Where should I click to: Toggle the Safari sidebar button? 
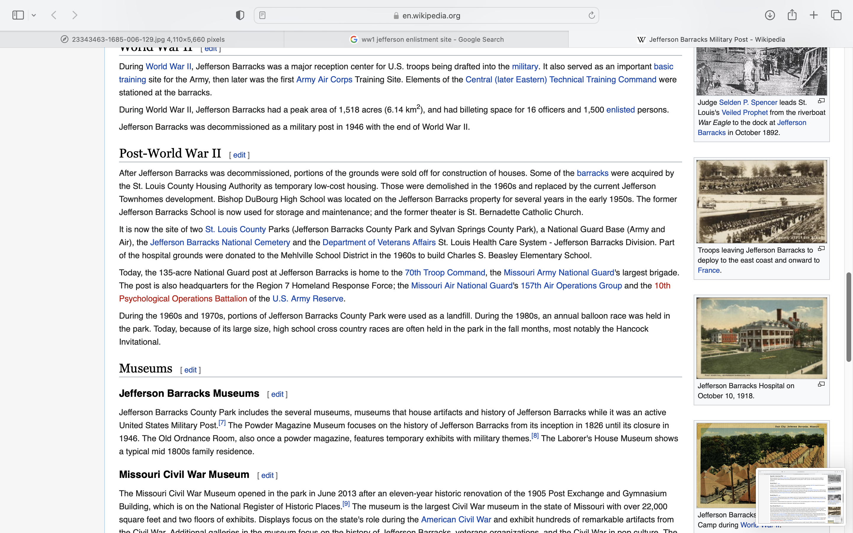[18, 15]
